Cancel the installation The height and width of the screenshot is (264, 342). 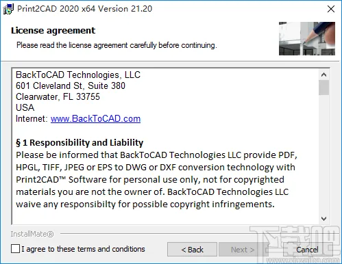coord(307,250)
